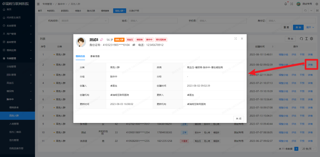
Task: Close the patient dialog with the X icon
Action: point(242,38)
